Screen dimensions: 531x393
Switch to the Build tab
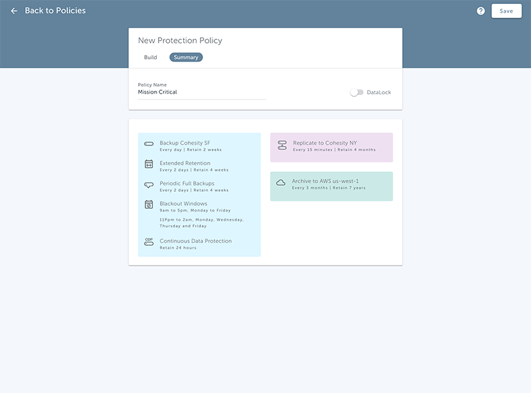click(x=151, y=57)
